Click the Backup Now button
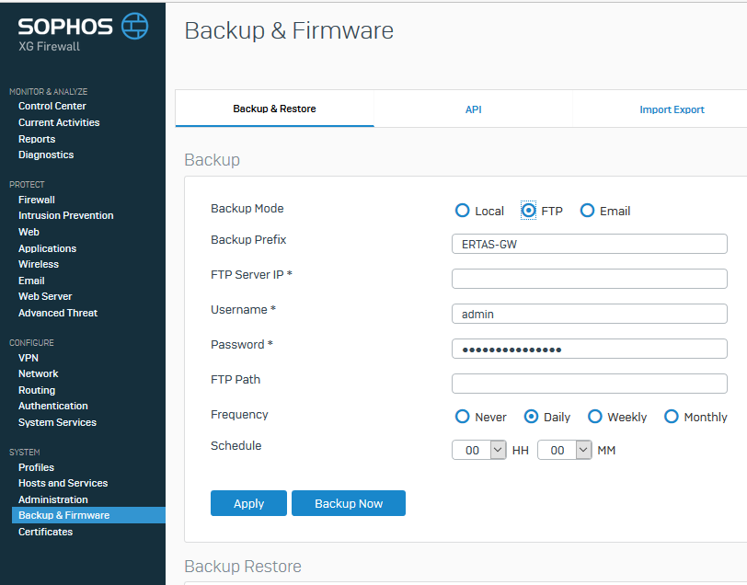747x585 pixels. (x=349, y=503)
